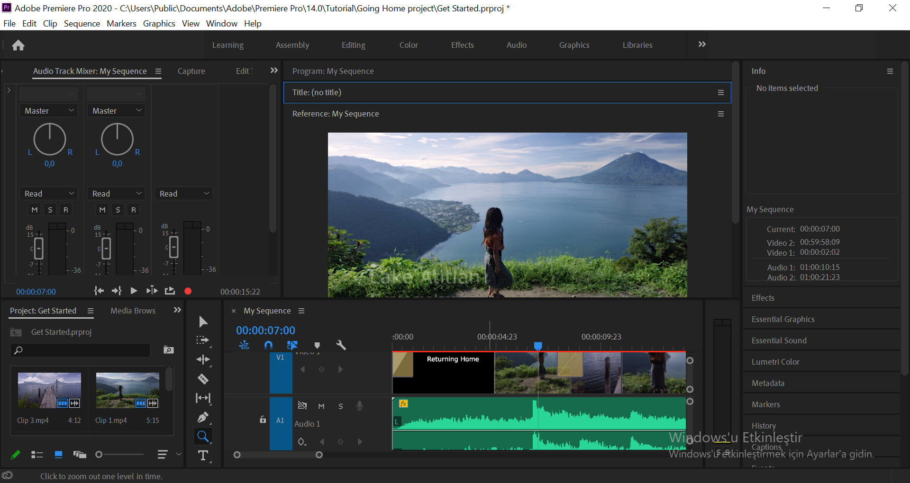Screen dimensions: 910x483
Task: Play the sequence from mixer transport
Action: coord(134,291)
